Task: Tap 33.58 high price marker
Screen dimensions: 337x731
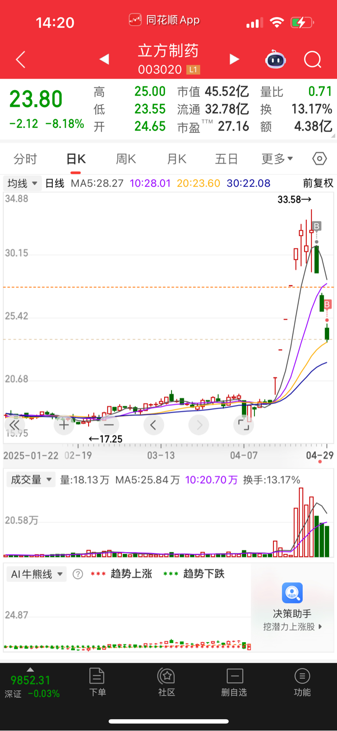Action: coord(294,200)
